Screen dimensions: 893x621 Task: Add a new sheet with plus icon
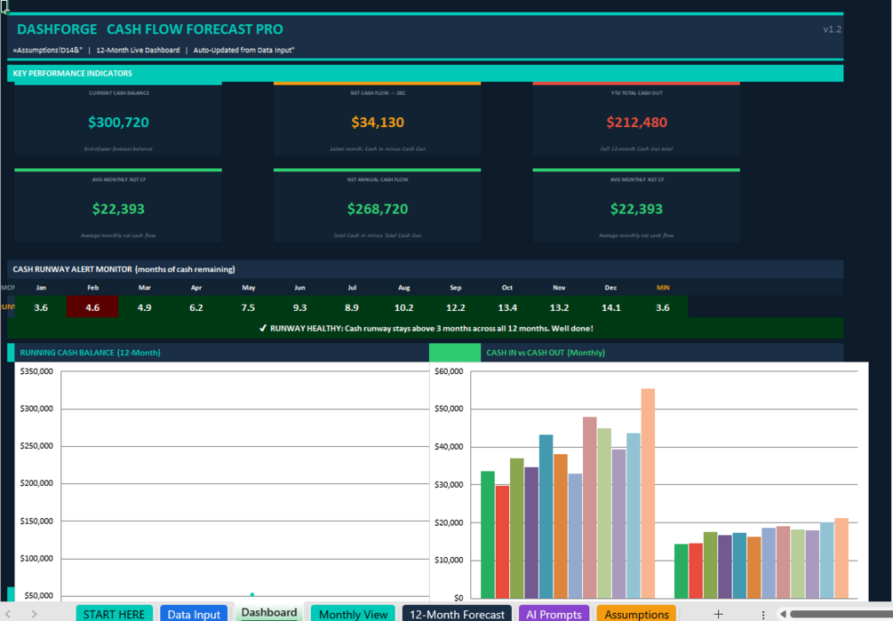718,614
